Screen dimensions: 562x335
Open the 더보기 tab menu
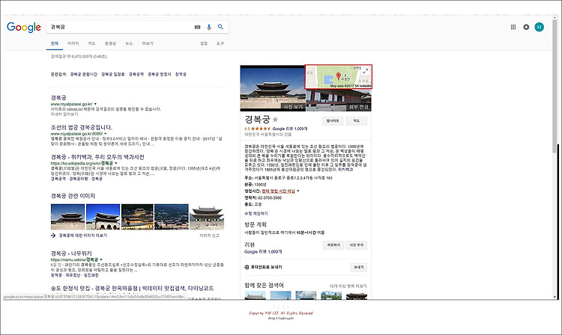coord(148,43)
